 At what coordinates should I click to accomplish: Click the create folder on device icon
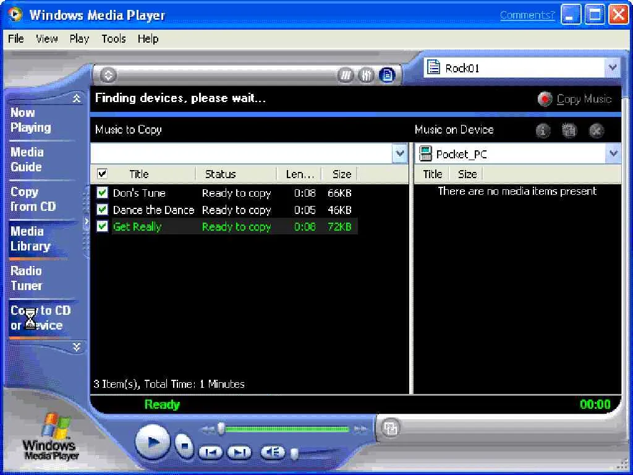(x=569, y=131)
